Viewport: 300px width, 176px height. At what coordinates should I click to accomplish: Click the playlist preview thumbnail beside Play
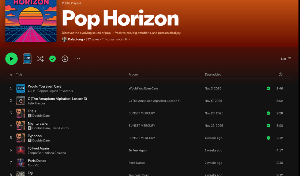coord(27,59)
